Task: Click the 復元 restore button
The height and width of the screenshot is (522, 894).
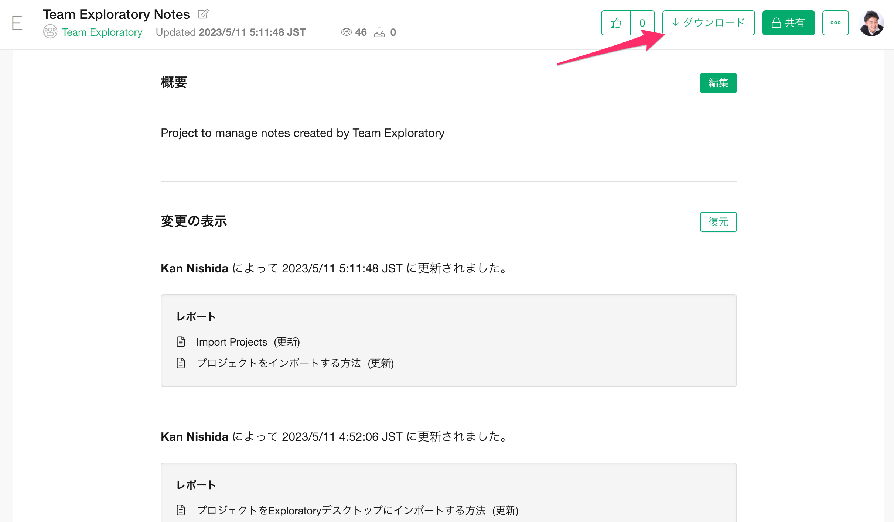Action: point(718,222)
